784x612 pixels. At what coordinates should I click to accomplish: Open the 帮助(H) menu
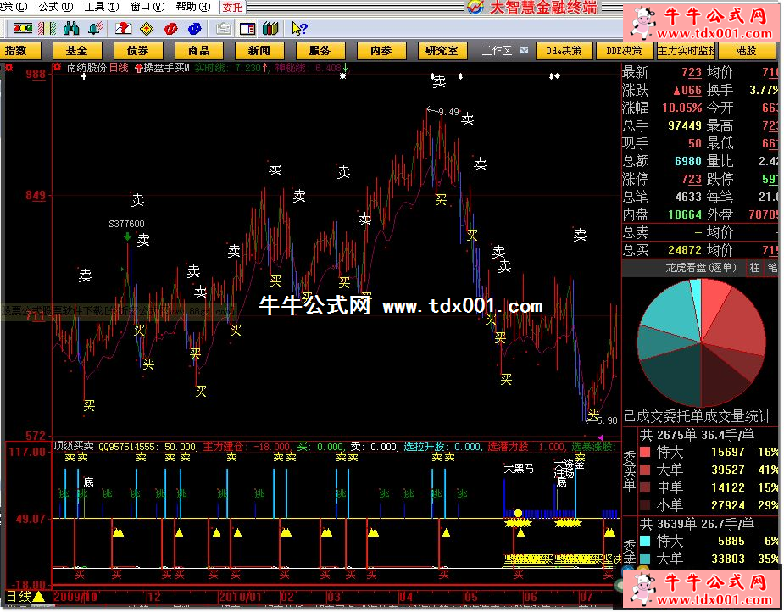coord(193,7)
